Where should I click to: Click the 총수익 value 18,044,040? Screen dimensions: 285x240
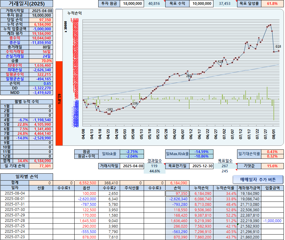click(41, 38)
